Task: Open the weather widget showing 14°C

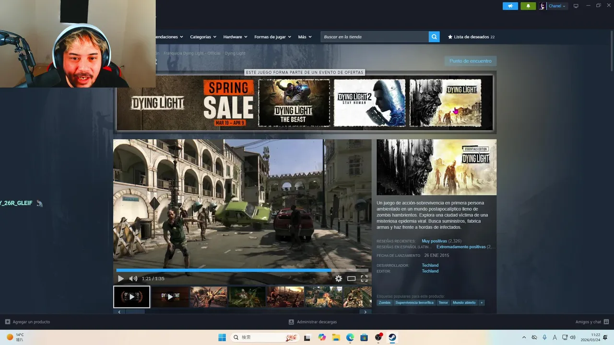Action: (14, 337)
